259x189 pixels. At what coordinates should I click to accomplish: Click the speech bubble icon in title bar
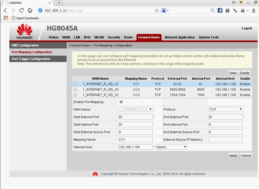234,3
